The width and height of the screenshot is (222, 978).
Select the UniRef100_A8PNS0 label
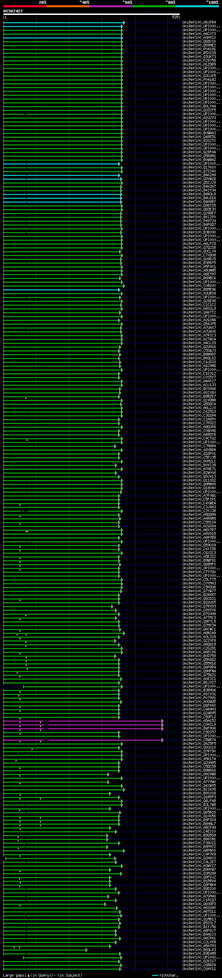point(199,850)
